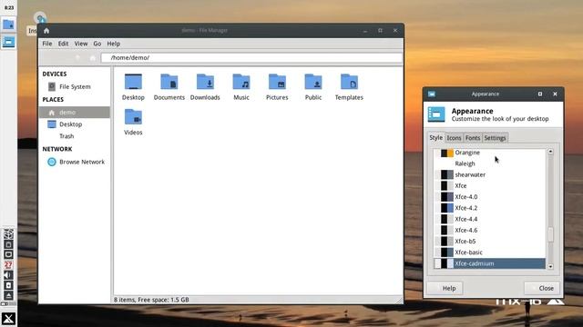Select the Xfce-4.2 theme

pyautogui.click(x=489, y=208)
